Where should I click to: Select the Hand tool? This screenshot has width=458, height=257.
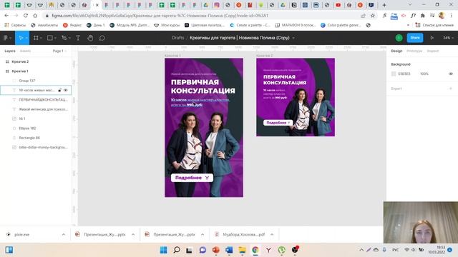click(x=90, y=38)
